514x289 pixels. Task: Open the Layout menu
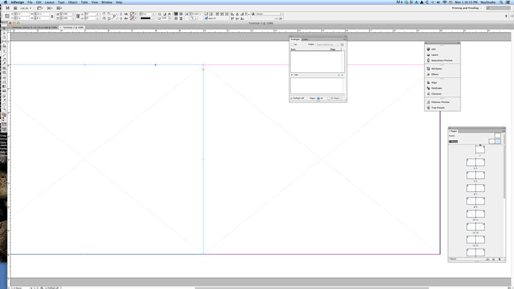tap(50, 3)
